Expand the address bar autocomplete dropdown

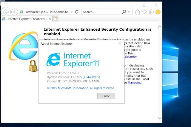tap(72, 12)
